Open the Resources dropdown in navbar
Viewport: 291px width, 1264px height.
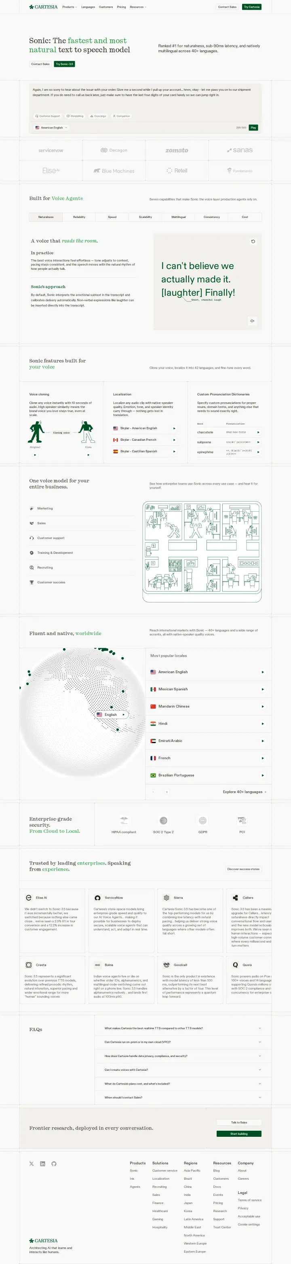[138, 7]
